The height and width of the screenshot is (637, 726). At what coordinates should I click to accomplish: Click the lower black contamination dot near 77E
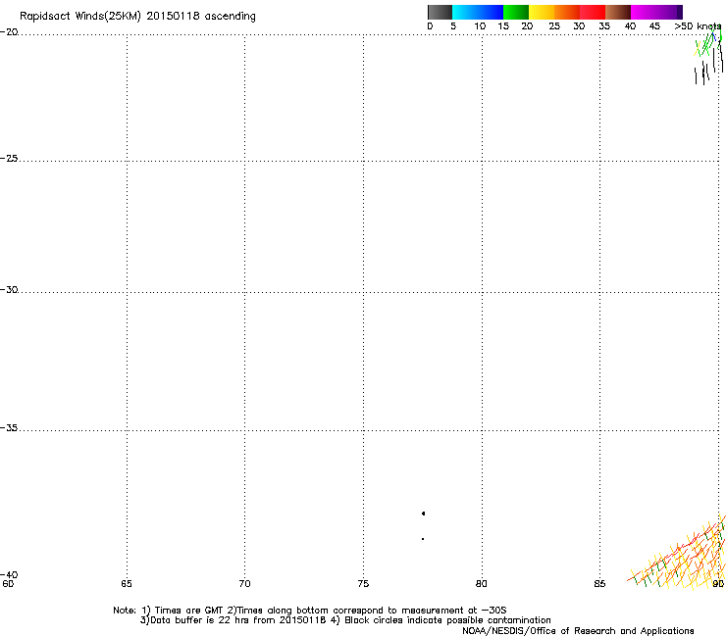coord(423,539)
